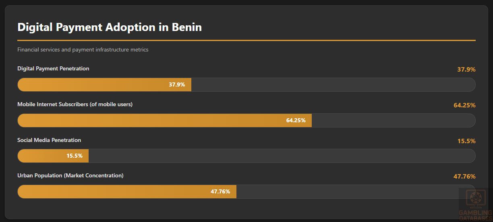The width and height of the screenshot is (493, 222).
Task: Select the Mobile Internet Subscribers label
Action: point(75,105)
